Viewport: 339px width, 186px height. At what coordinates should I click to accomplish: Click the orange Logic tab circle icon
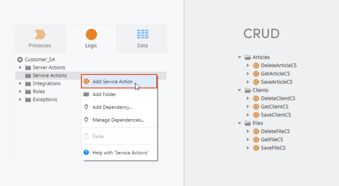[x=91, y=34]
